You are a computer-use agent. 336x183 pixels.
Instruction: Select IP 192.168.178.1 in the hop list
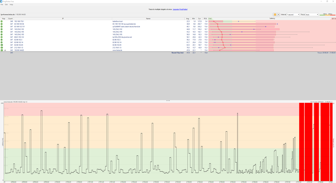point(19,21)
